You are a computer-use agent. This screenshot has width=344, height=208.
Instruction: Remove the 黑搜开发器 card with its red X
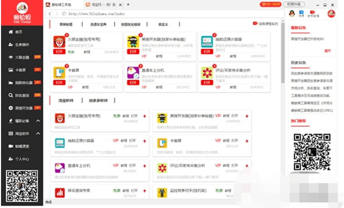(141, 35)
